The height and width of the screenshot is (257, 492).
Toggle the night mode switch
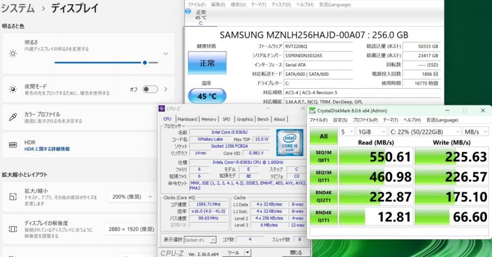pyautogui.click(x=150, y=89)
